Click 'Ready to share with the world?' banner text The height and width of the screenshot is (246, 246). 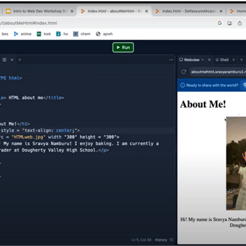coord(212,85)
